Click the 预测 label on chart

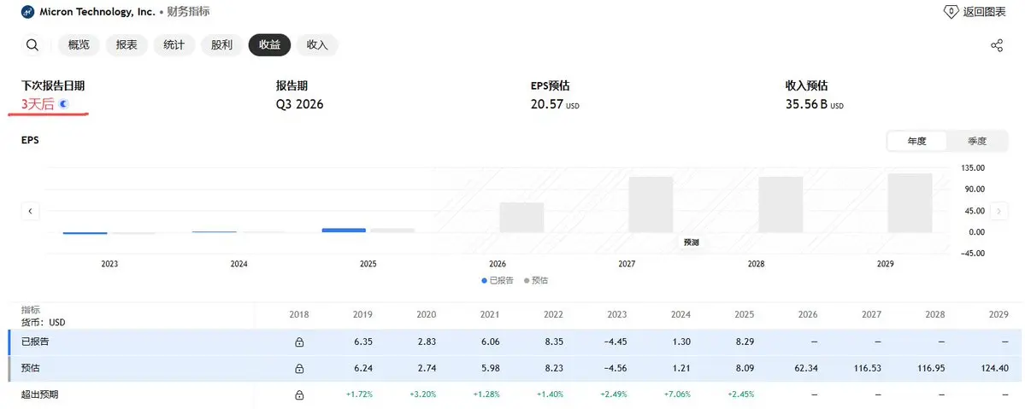click(691, 242)
